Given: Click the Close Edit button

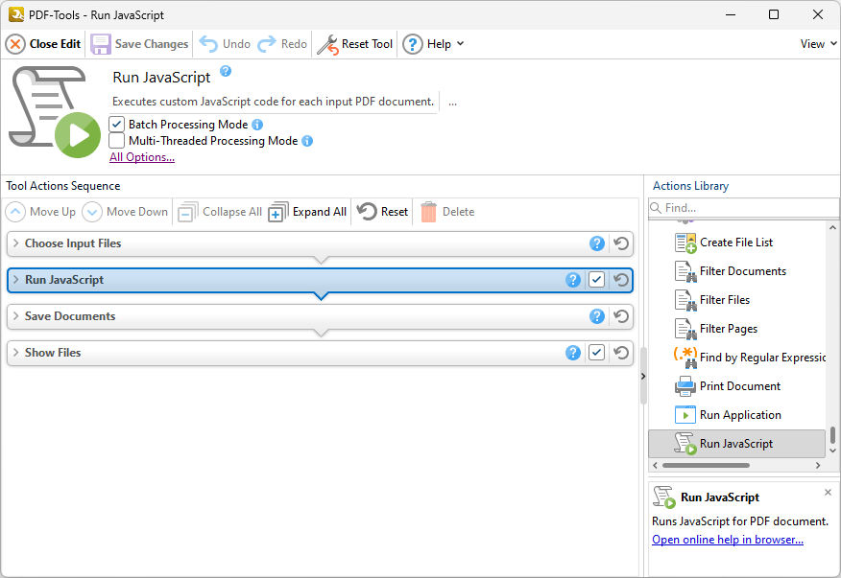Looking at the screenshot, I should 43,44.
